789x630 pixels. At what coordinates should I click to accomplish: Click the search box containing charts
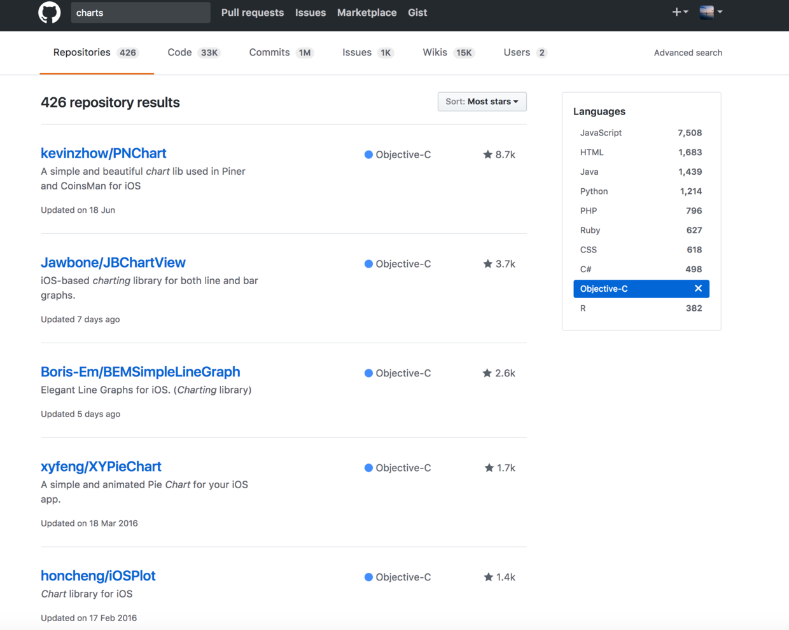[x=141, y=12]
